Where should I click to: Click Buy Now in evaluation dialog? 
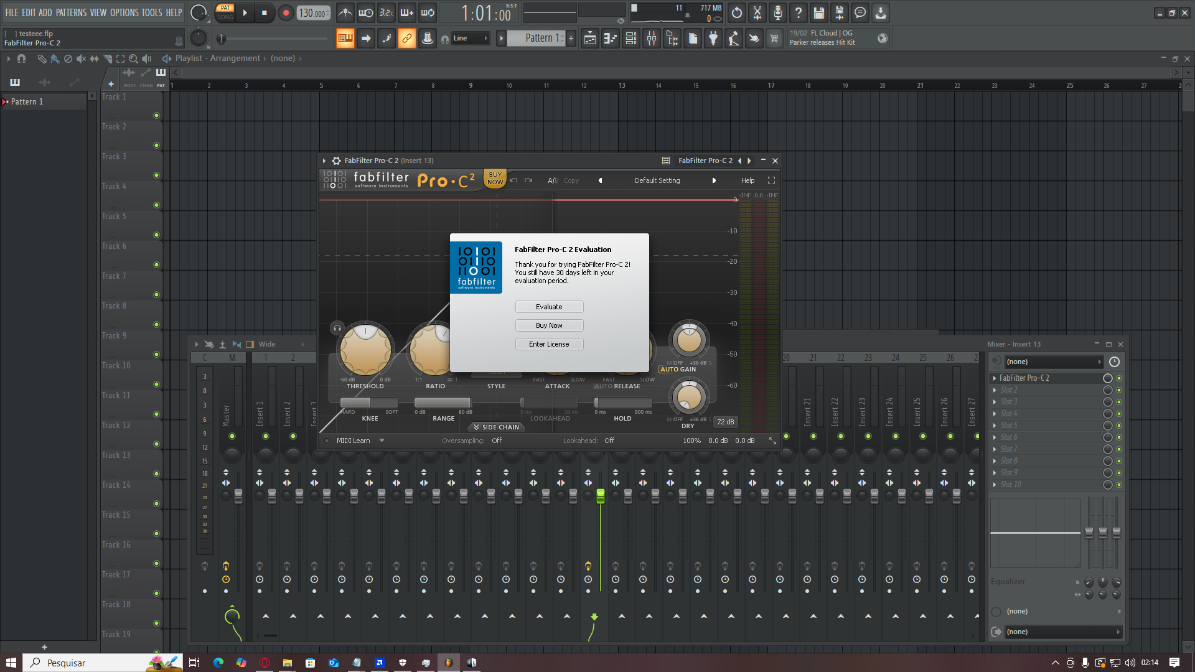pyautogui.click(x=549, y=325)
